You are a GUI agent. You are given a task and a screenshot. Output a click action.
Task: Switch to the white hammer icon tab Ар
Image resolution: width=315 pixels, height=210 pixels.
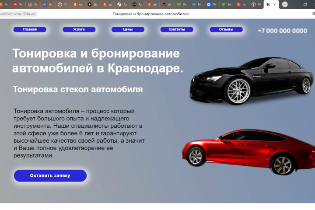122,4
